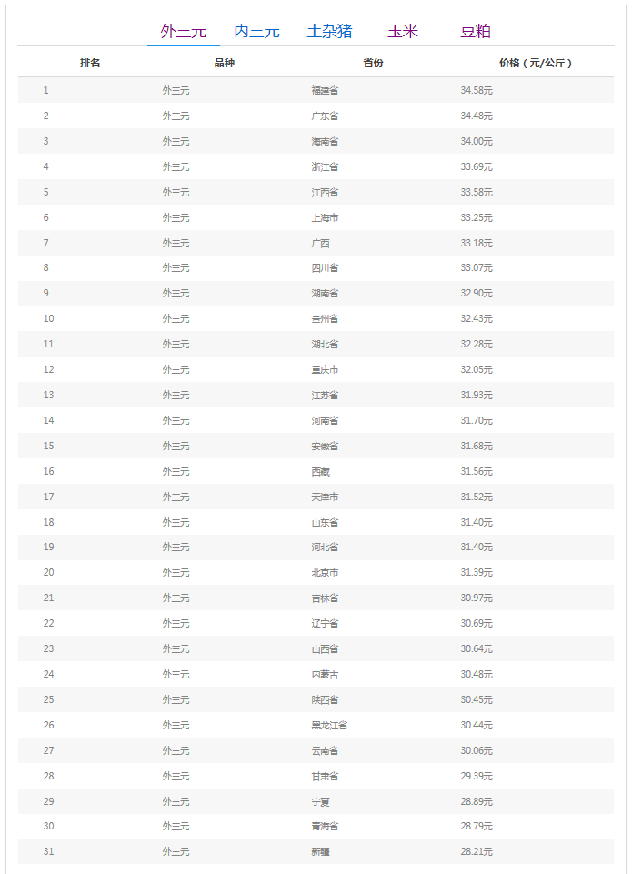Select 西藏 in the province list
This screenshot has width=632, height=874.
click(320, 471)
